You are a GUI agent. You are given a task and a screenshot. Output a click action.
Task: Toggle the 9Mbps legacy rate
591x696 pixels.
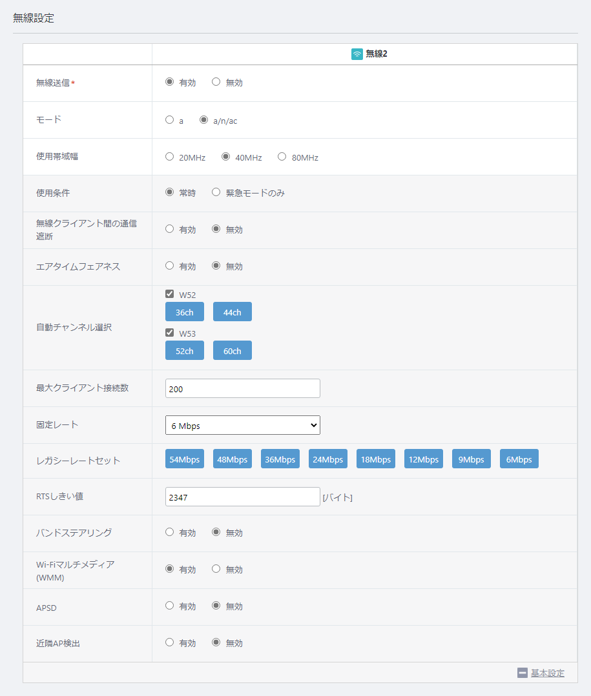[x=471, y=459]
